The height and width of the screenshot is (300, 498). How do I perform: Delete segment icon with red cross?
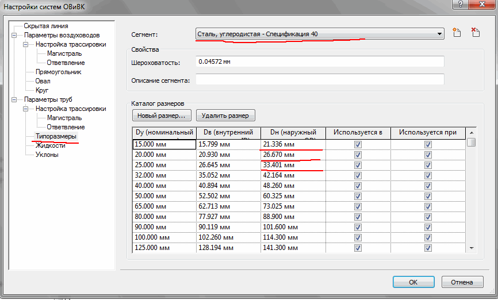tap(476, 32)
